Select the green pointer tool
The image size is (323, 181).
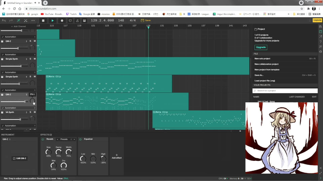tap(19, 20)
